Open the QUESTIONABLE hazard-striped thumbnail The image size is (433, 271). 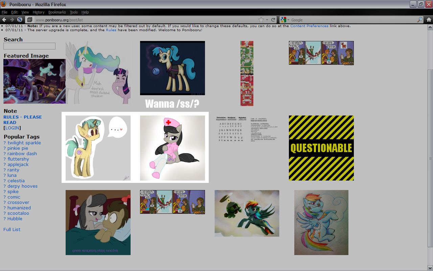pyautogui.click(x=321, y=148)
